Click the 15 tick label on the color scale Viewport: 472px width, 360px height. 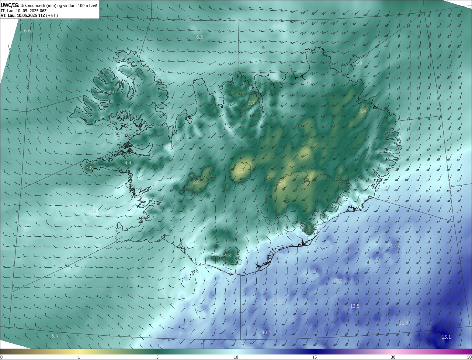coord(315,357)
